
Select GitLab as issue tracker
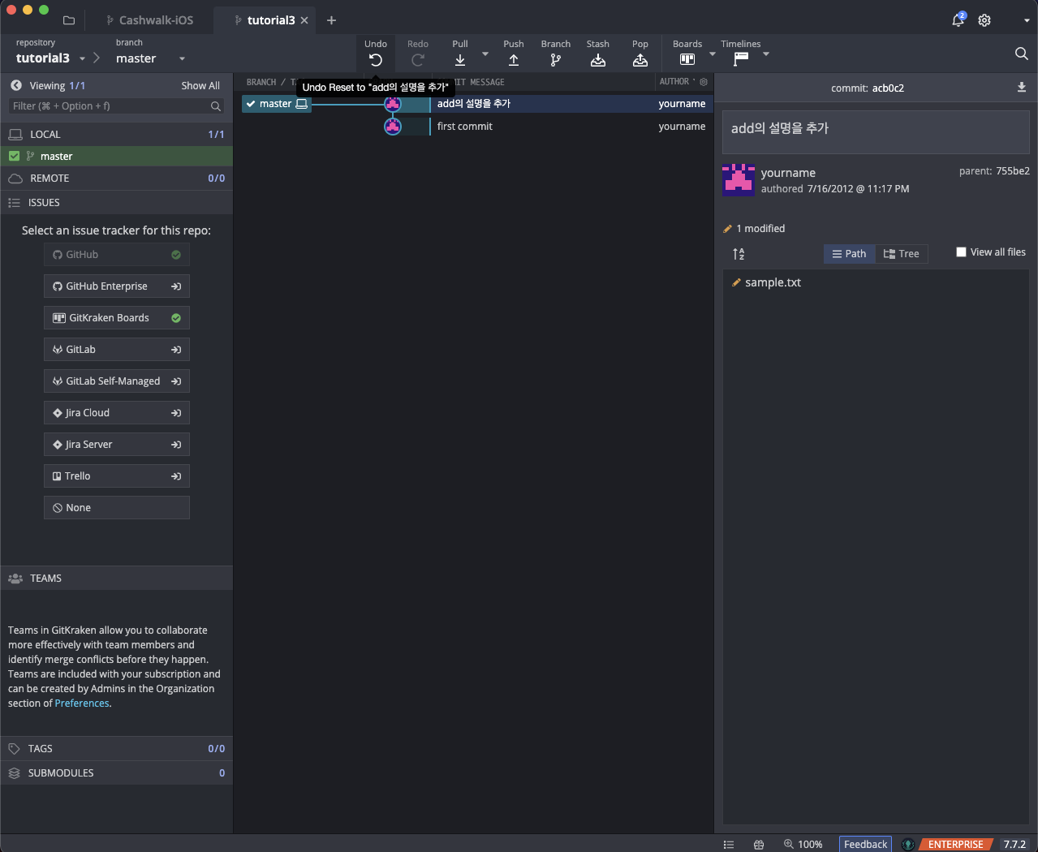[116, 350]
